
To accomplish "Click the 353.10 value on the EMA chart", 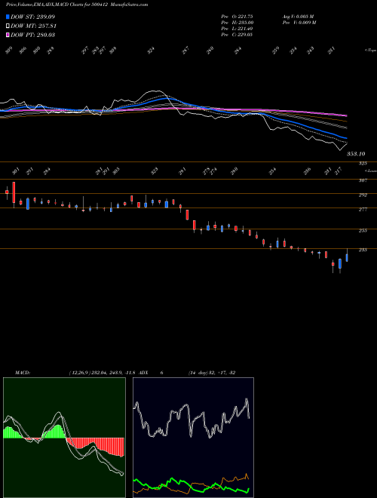I will tap(356, 154).
